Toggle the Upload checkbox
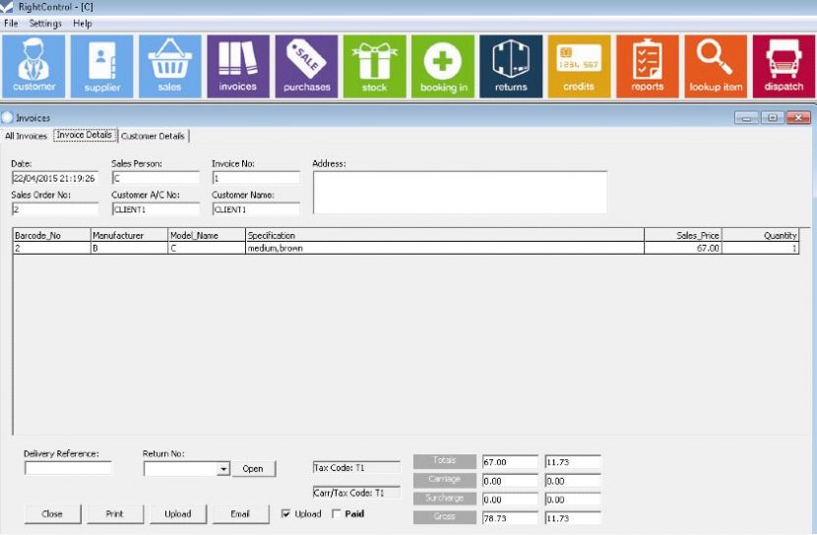Viewport: 817px width, 535px height. pos(285,513)
